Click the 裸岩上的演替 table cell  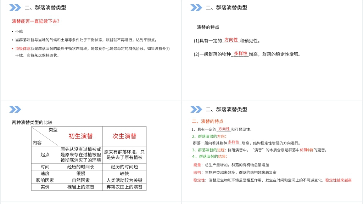(x=80, y=187)
